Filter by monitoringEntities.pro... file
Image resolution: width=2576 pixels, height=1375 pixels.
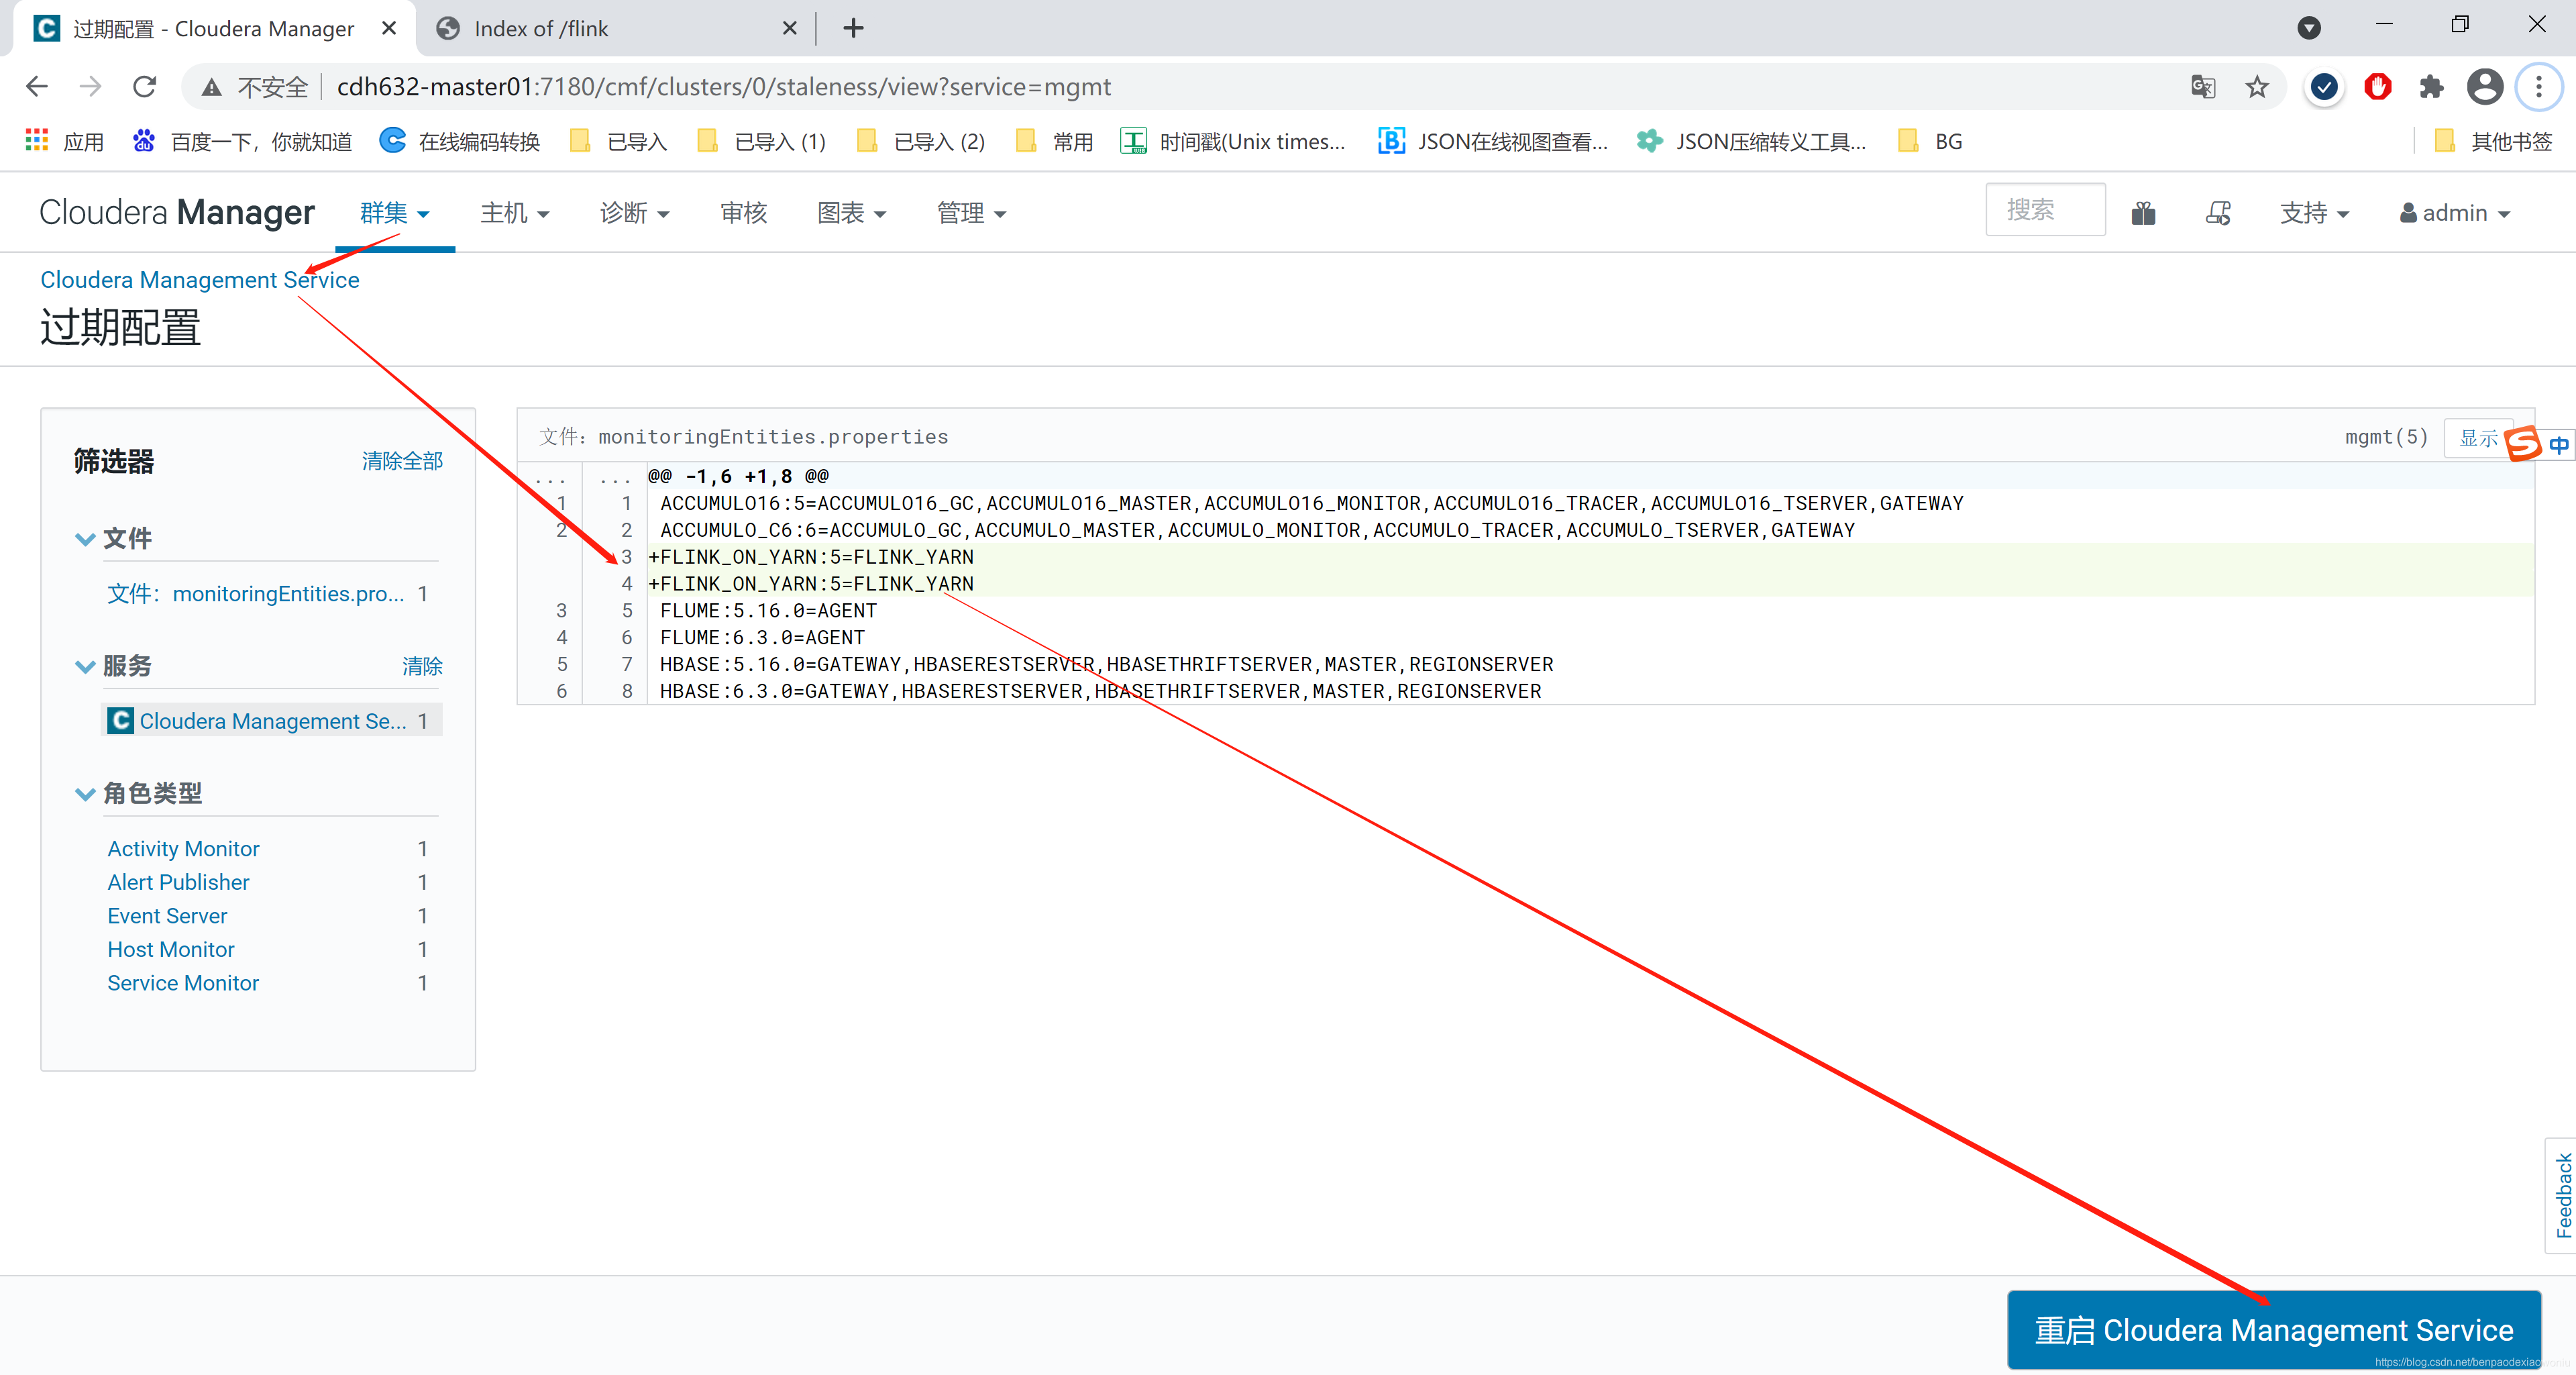click(x=256, y=594)
